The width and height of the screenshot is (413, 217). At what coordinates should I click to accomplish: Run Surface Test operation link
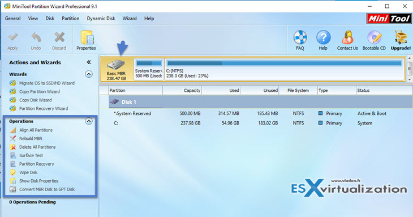click(31, 156)
